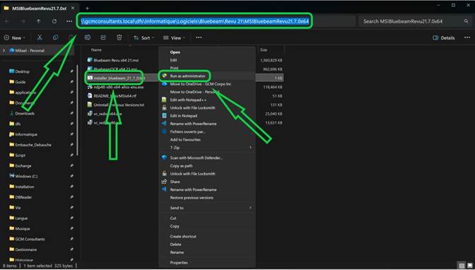Open the View dropdown

click(173, 37)
